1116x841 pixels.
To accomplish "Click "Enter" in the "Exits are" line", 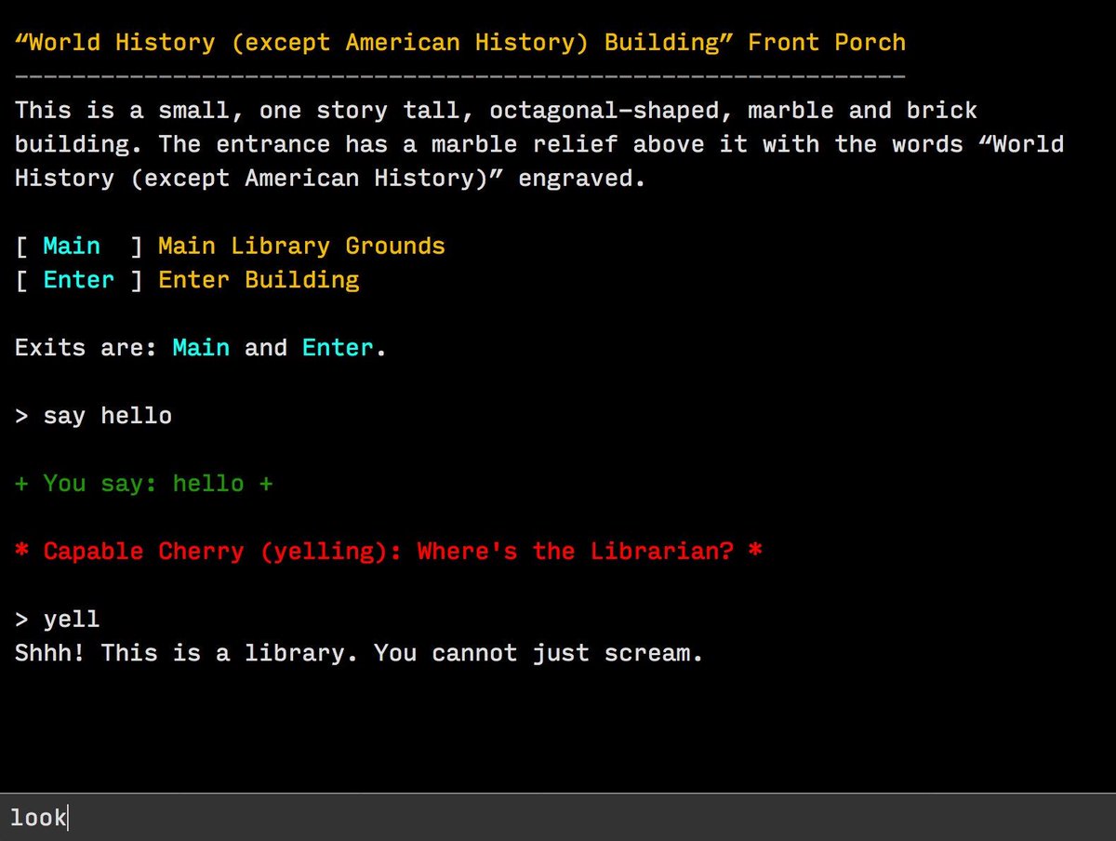I will [x=337, y=348].
